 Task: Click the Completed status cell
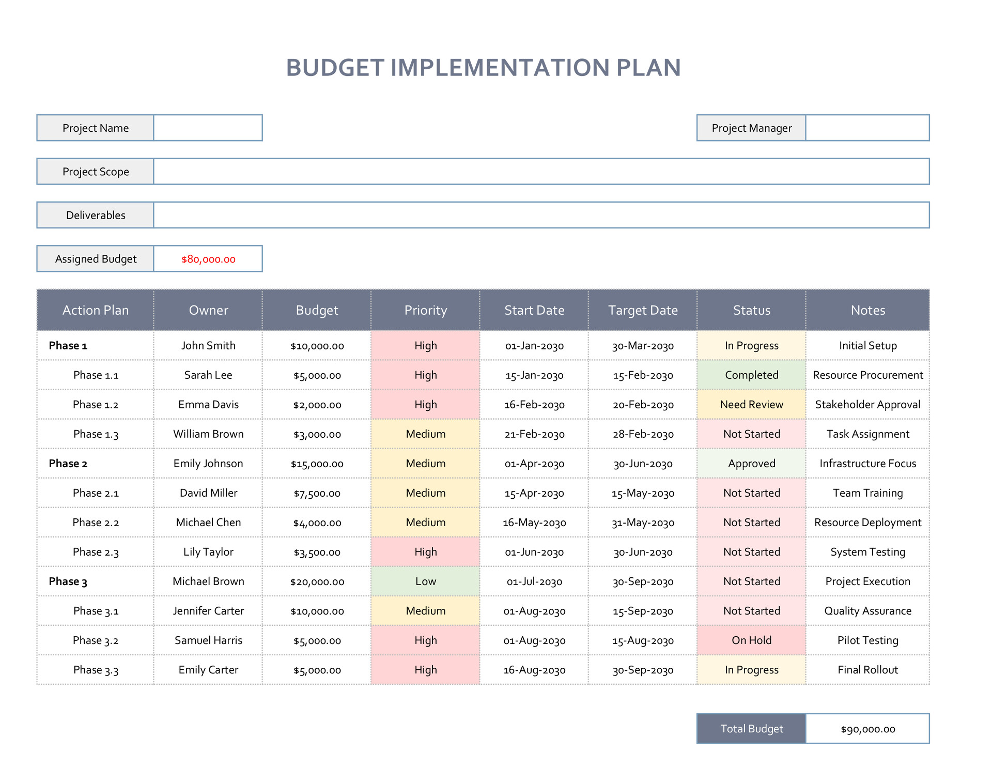751,375
